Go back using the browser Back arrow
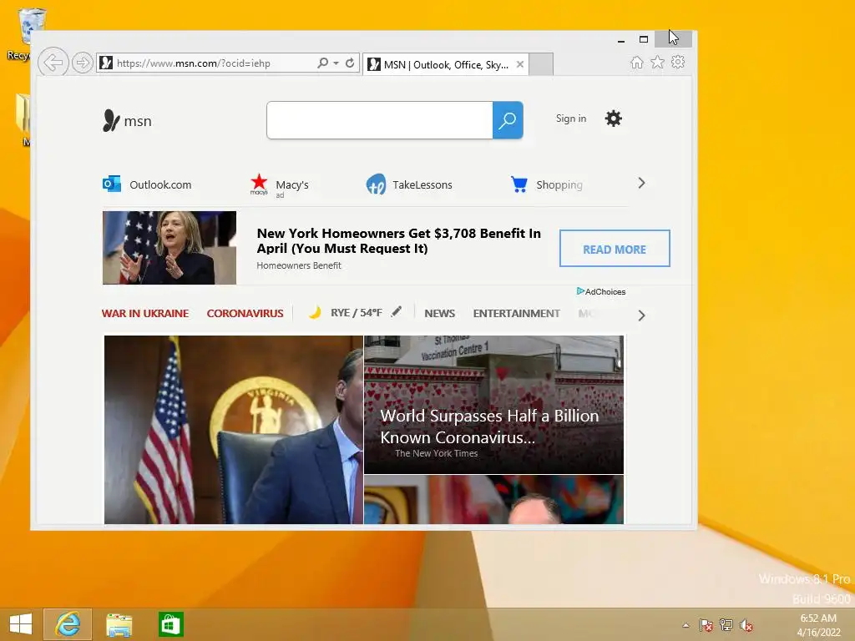 (x=53, y=63)
